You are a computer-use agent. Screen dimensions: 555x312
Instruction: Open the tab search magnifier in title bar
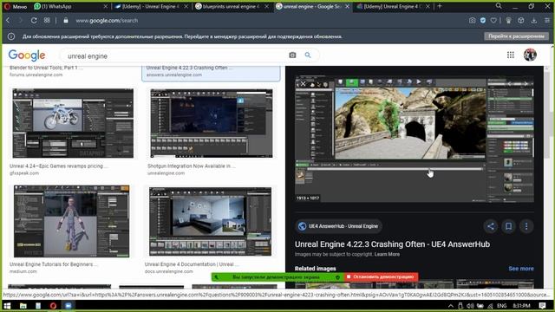[x=499, y=6]
